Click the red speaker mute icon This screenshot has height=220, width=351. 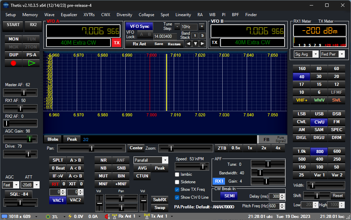[x=107, y=216]
